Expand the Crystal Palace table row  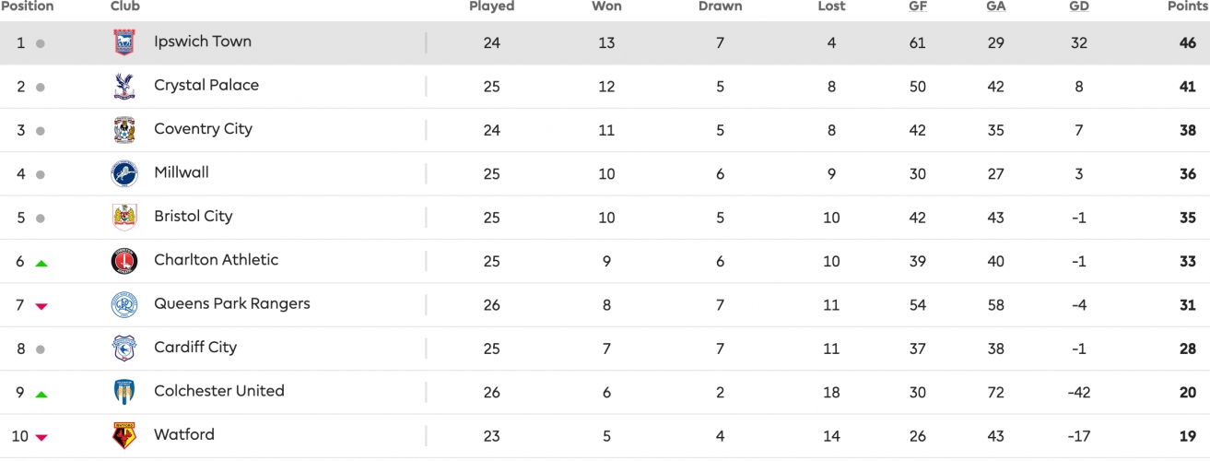pyautogui.click(x=605, y=87)
